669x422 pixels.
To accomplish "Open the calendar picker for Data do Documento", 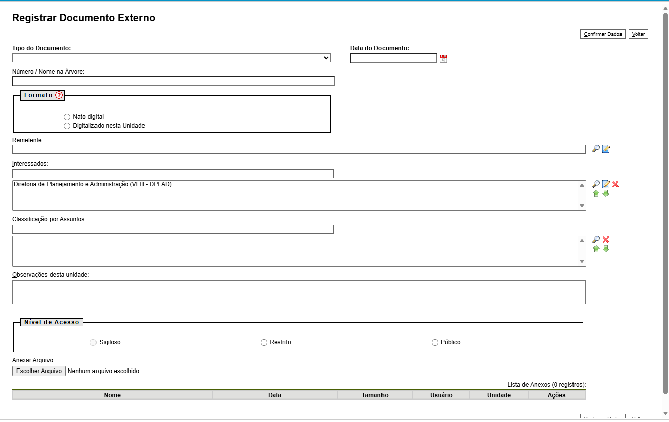I will 443,59.
